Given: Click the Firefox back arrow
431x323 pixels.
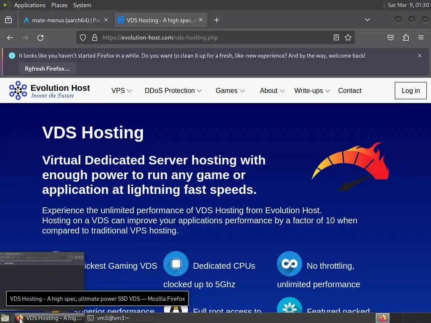Looking at the screenshot, I should tap(10, 37).
